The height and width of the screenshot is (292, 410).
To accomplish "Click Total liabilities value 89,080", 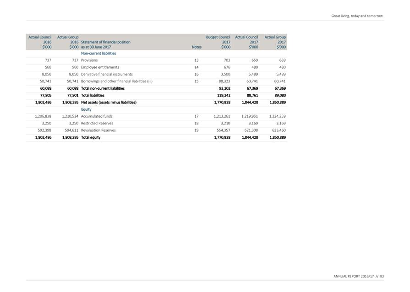I will (280, 96).
